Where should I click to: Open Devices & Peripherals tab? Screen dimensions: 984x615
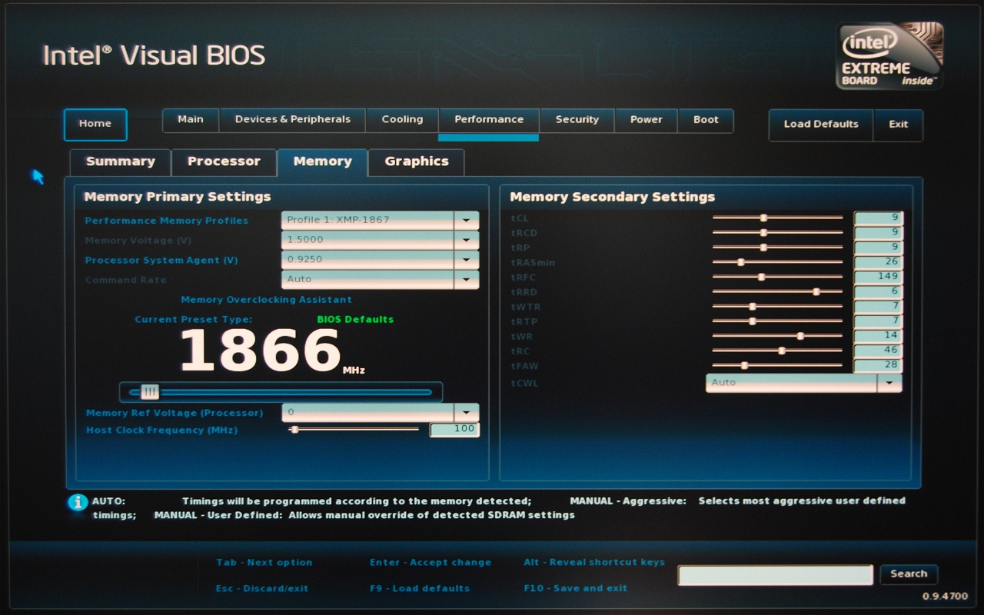coord(292,120)
